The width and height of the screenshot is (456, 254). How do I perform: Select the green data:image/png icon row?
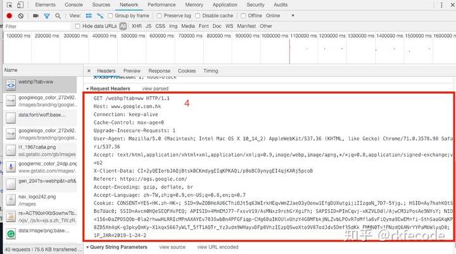pos(11,234)
